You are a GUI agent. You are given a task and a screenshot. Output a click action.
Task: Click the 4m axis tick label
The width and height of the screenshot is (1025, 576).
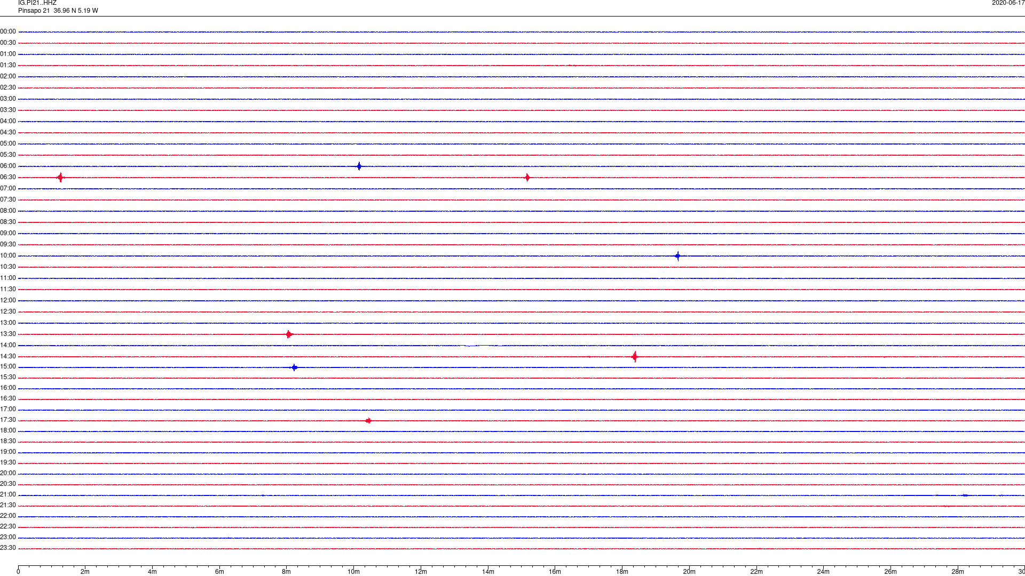click(152, 572)
